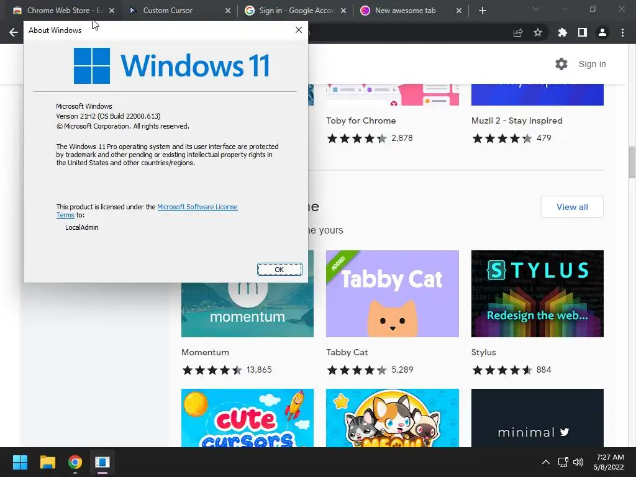Click the Toby for Chrome banner thumbnail
The image size is (636, 477).
pos(393,94)
